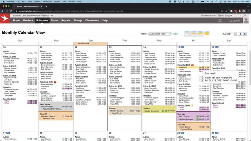Click the browser address bar
This screenshot has width=251, height=141.
click(x=118, y=11)
